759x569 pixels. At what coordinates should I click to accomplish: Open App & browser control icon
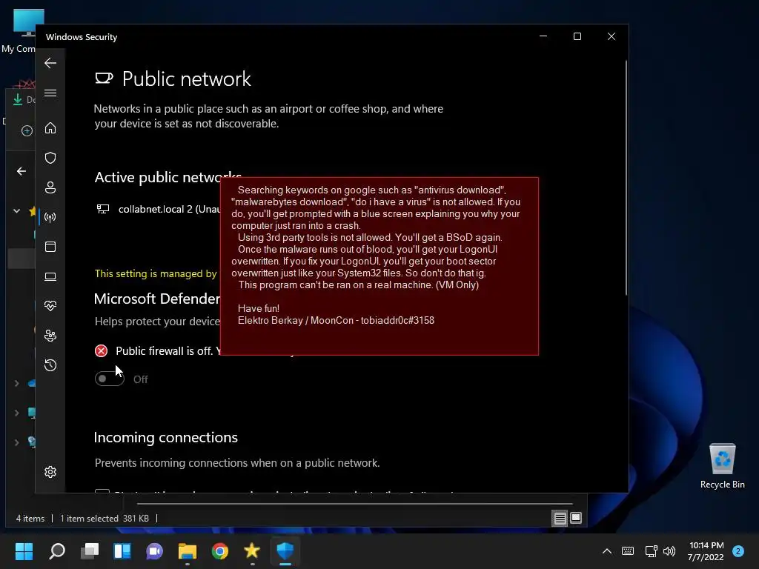[50, 247]
